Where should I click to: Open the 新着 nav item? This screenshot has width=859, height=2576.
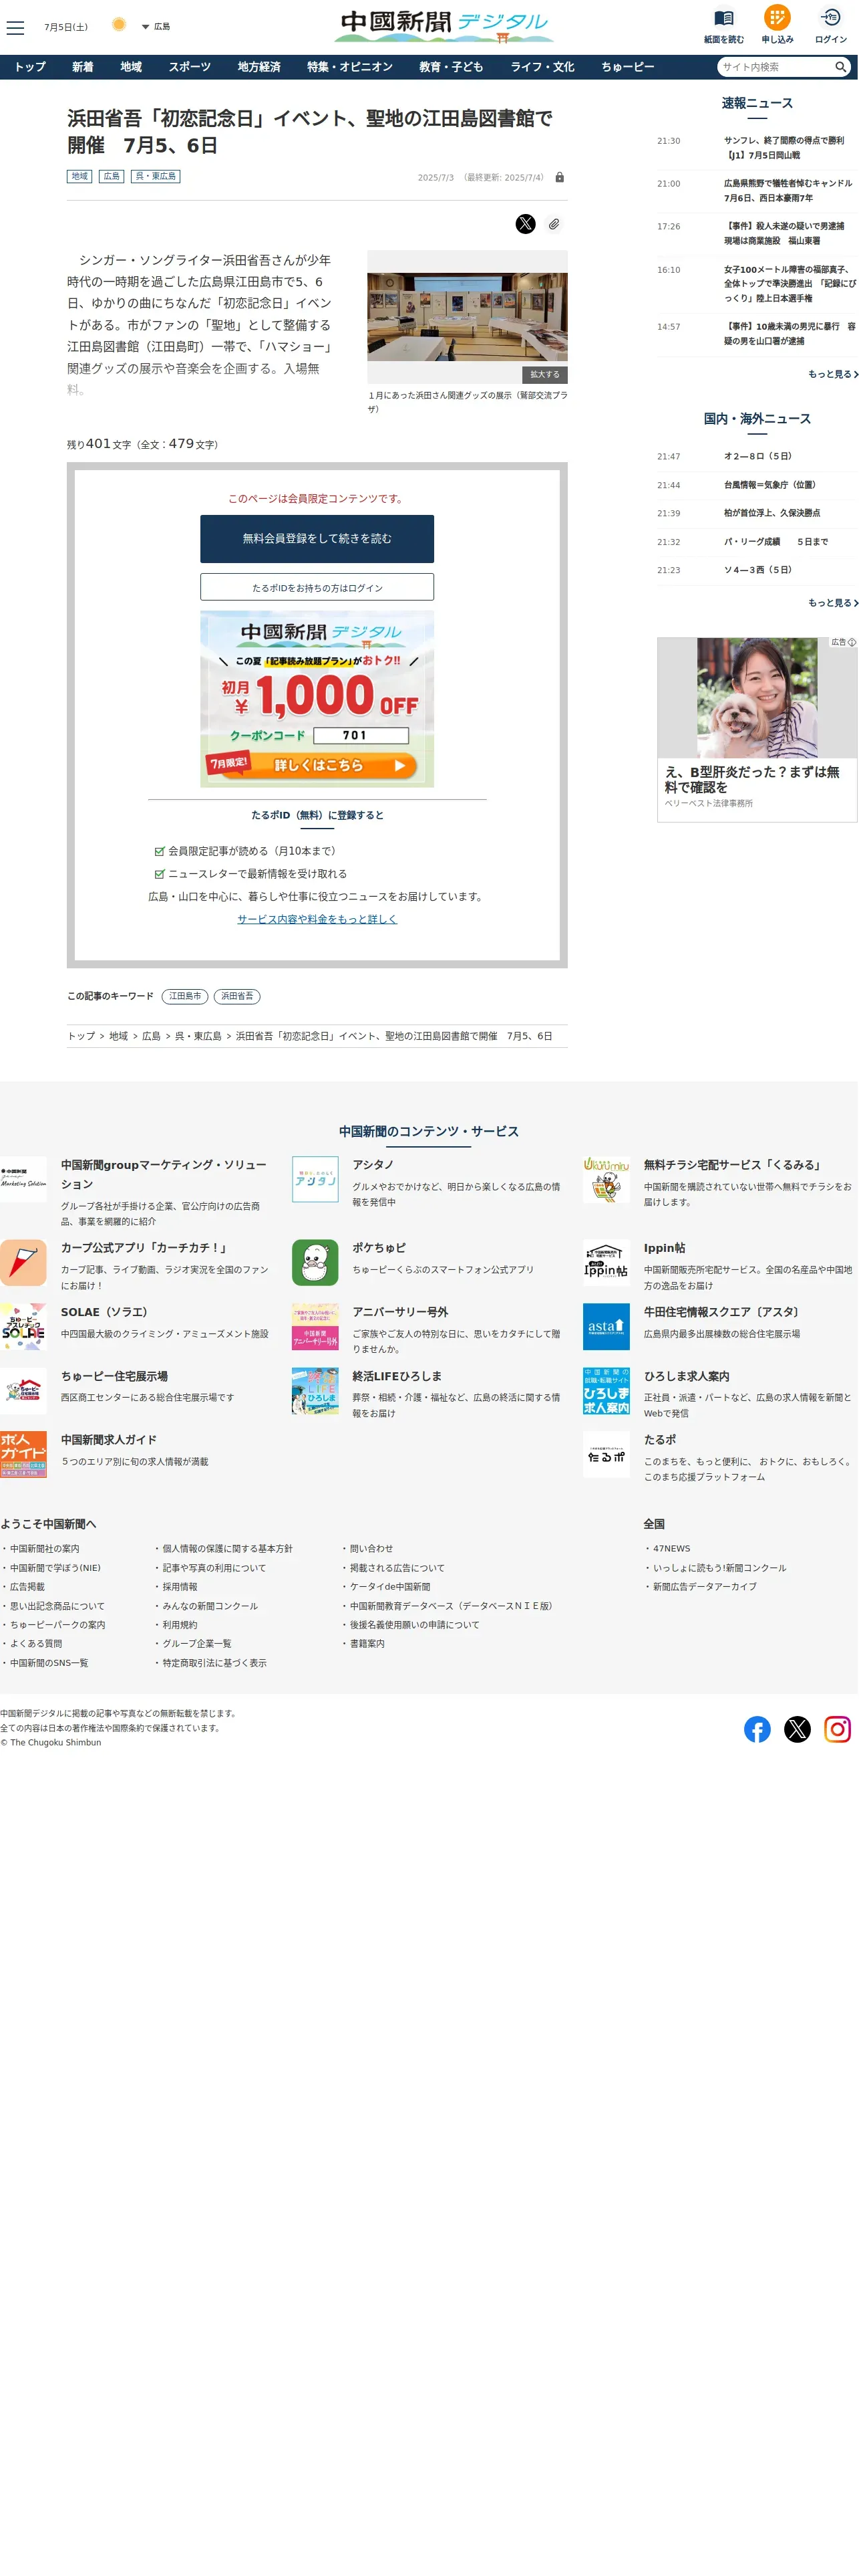83,67
